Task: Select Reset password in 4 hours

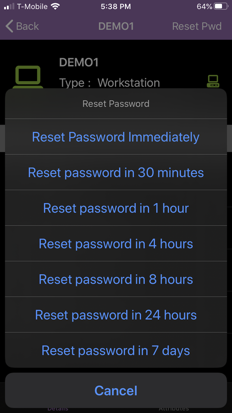Action: pyautogui.click(x=116, y=243)
